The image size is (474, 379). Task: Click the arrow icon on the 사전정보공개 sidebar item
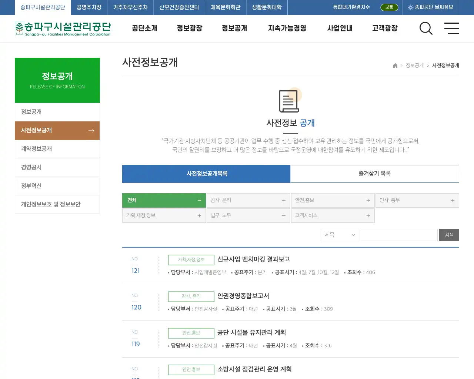pyautogui.click(x=91, y=130)
